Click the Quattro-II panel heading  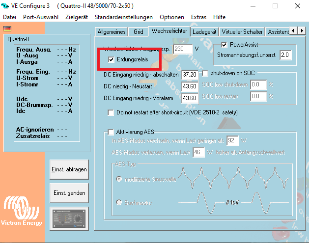[x=18, y=39]
